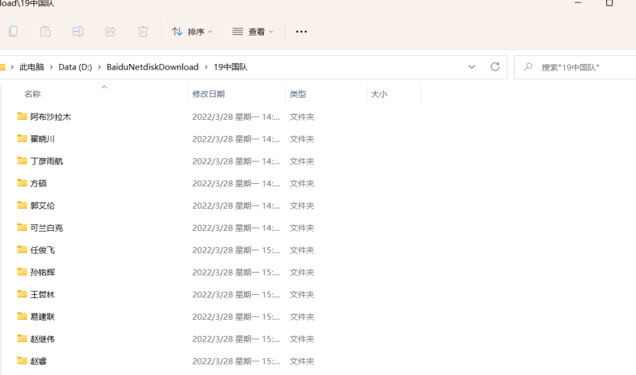Minimize the Explorer window
The height and width of the screenshot is (375, 636).
click(x=578, y=3)
